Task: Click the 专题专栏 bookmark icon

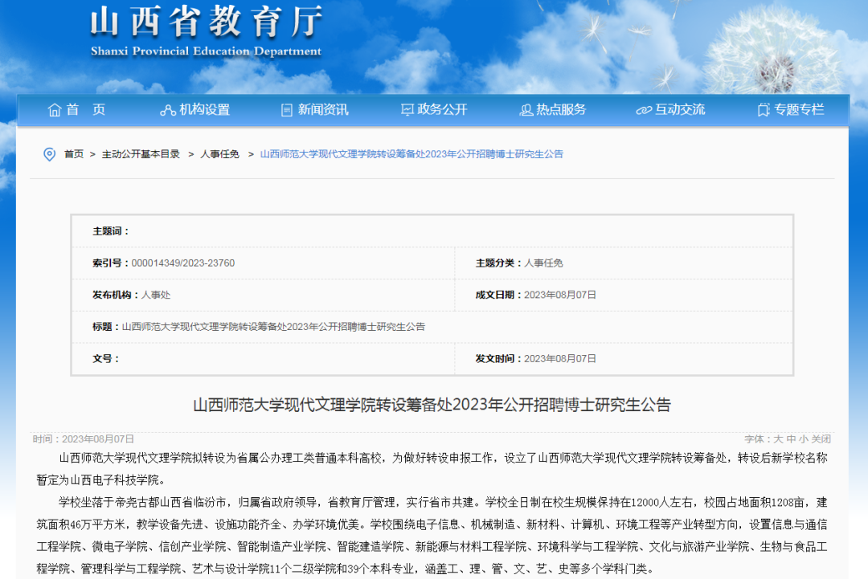Action: (x=764, y=110)
